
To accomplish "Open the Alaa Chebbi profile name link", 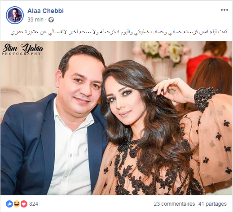I will [x=45, y=11].
